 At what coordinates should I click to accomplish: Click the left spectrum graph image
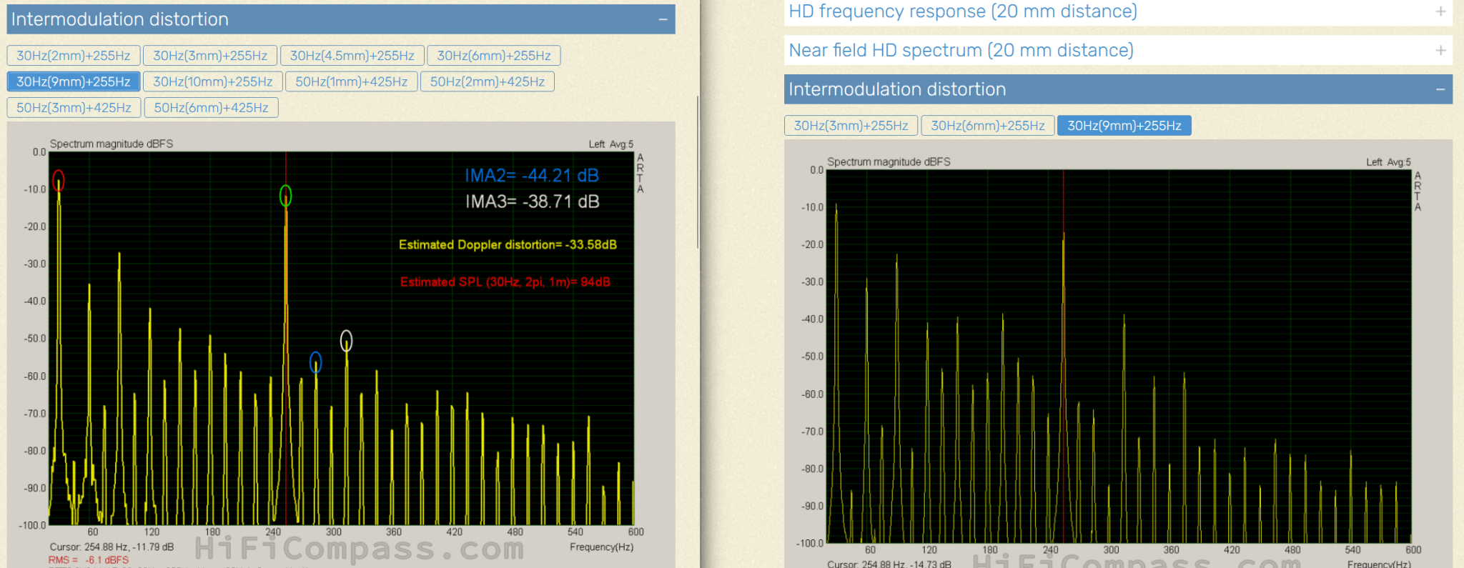tap(341, 345)
